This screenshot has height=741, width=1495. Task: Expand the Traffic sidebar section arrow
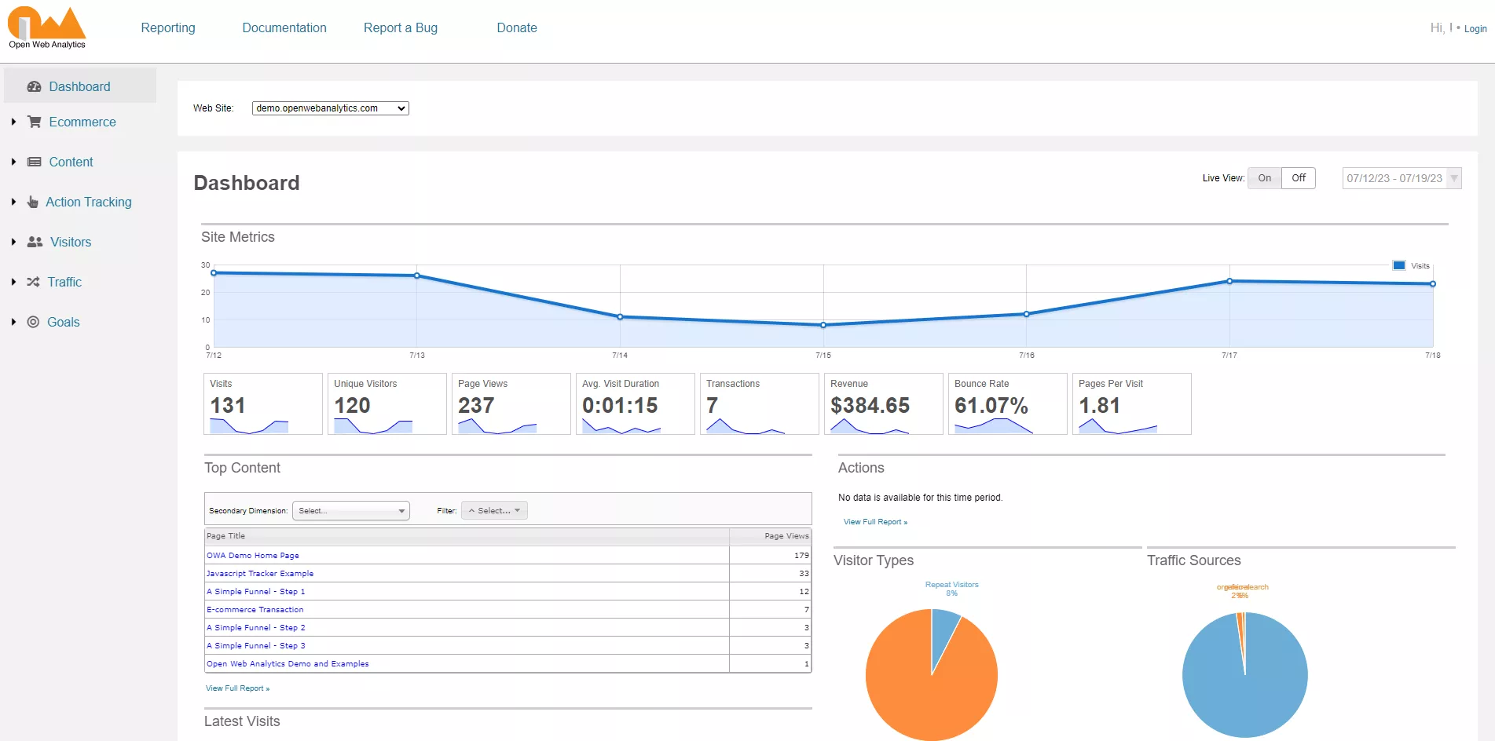[x=13, y=282]
